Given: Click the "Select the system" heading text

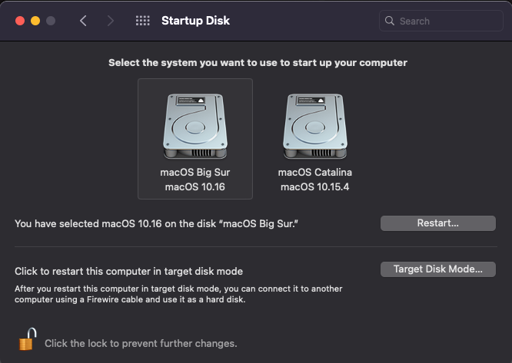Looking at the screenshot, I should pos(258,62).
